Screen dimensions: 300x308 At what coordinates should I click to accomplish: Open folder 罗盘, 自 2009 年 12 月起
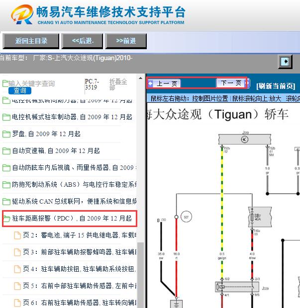46,134
